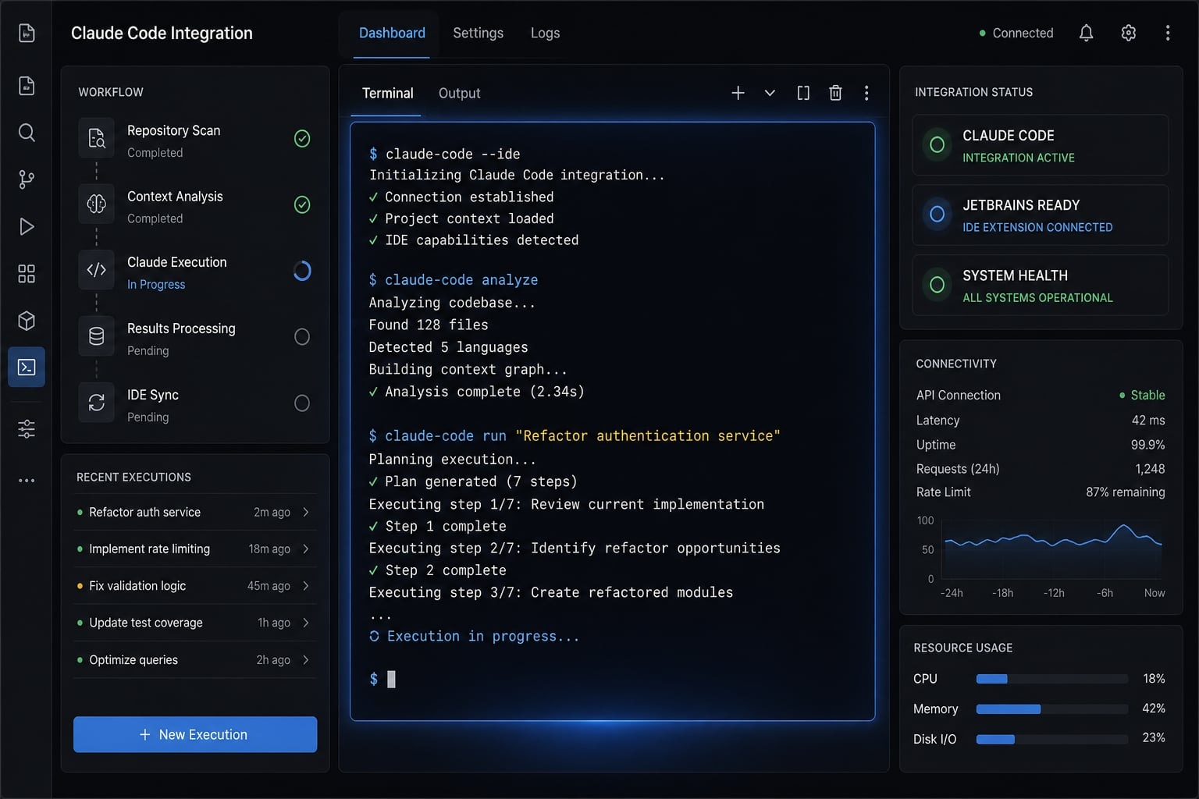Click the IDE Sync refresh icon

pyautogui.click(x=97, y=403)
